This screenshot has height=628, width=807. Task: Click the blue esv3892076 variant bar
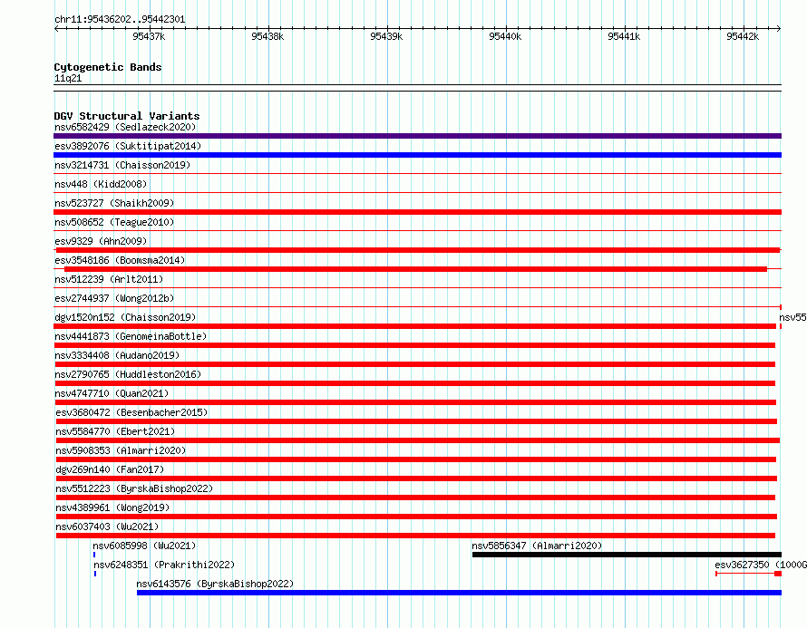[x=417, y=155]
